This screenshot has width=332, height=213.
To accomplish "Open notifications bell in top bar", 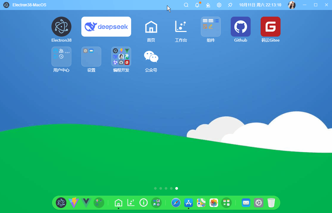I will click(x=197, y=5).
